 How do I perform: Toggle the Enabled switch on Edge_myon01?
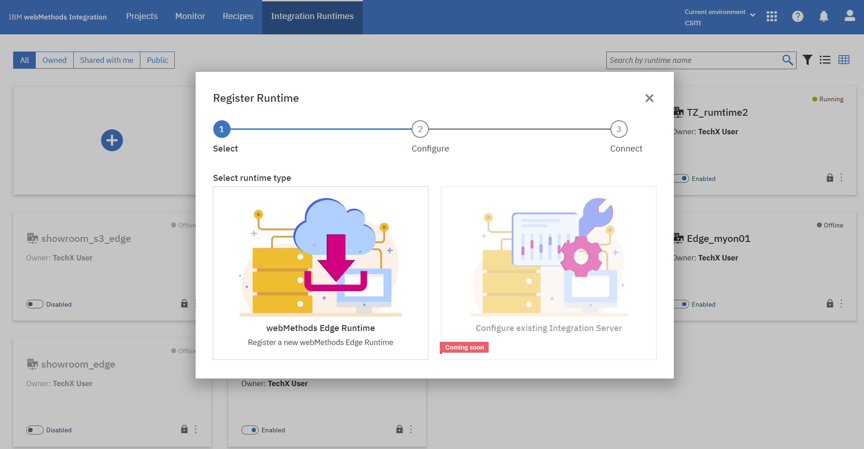click(682, 304)
